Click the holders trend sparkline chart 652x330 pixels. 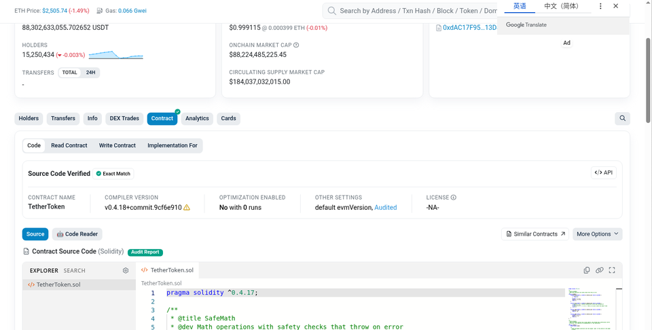point(116,55)
